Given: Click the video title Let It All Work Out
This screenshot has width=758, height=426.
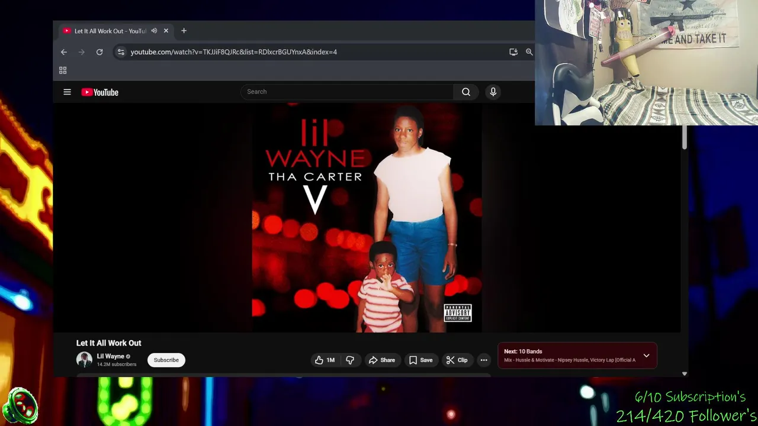Looking at the screenshot, I should [x=108, y=343].
